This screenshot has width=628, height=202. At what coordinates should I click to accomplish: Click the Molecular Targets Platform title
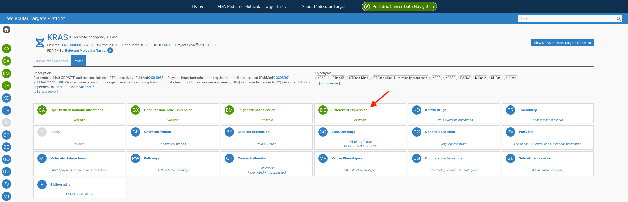tap(36, 18)
